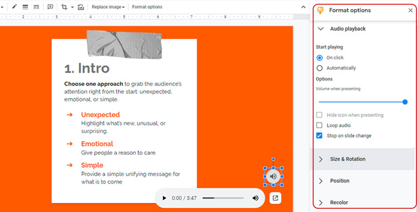Open the crop shape dropdown arrow
This screenshot has height=212, width=418.
[72, 7]
